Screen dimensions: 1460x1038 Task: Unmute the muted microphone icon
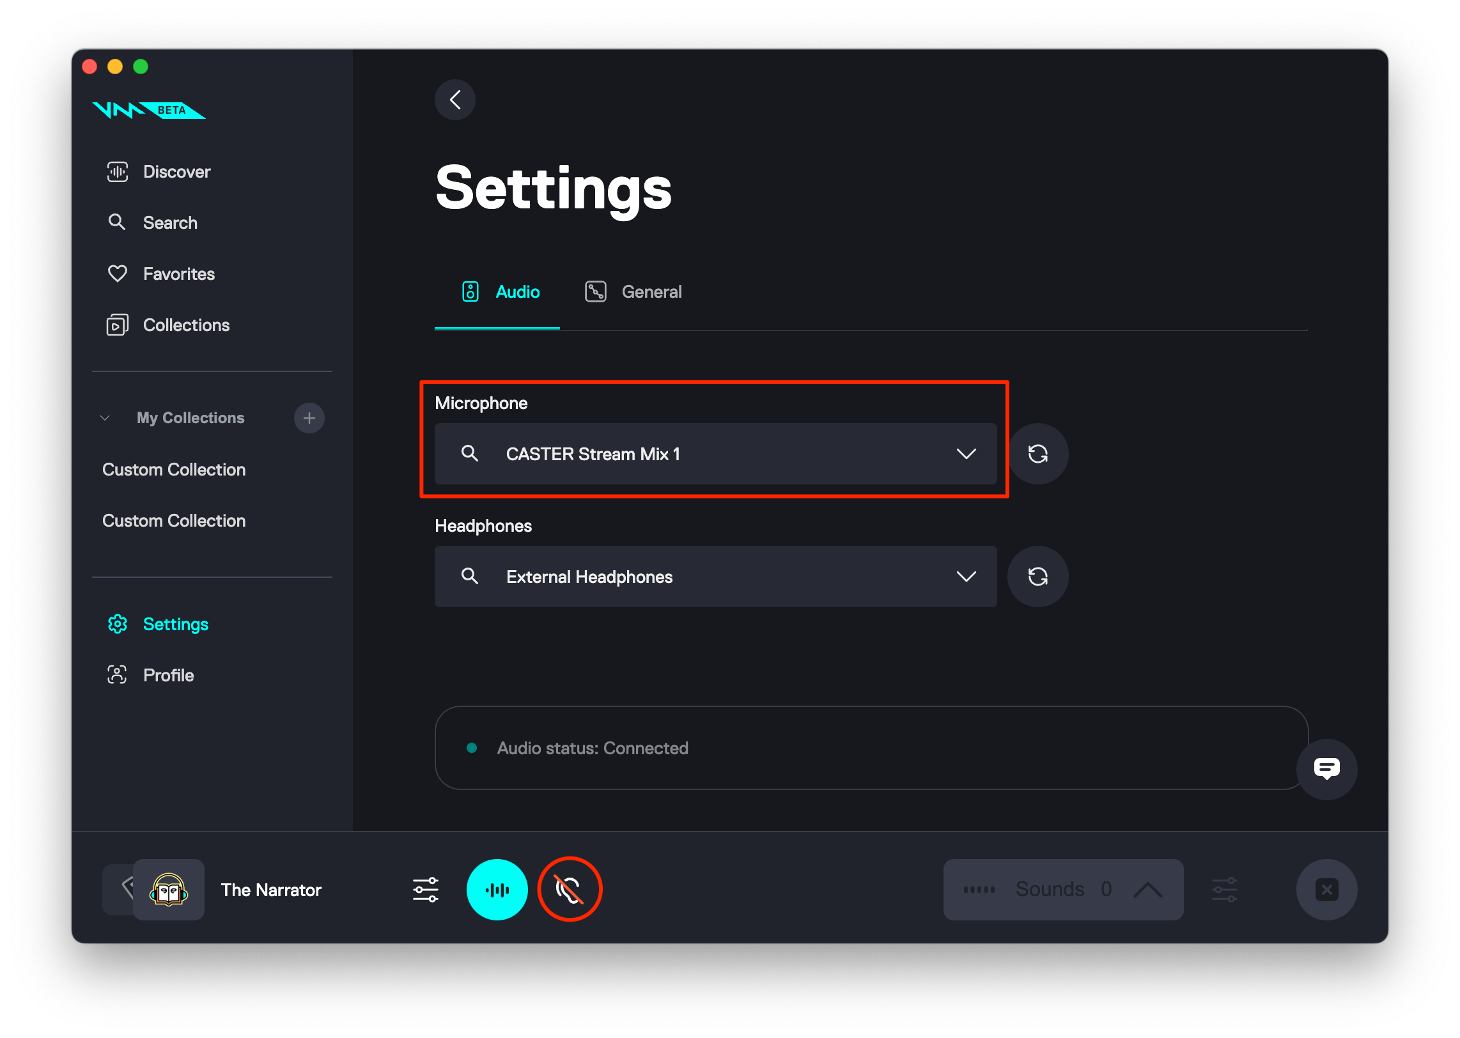(570, 889)
